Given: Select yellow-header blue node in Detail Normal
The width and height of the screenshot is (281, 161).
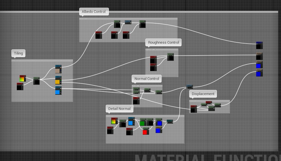Looking at the screenshot, I should pos(159,130).
